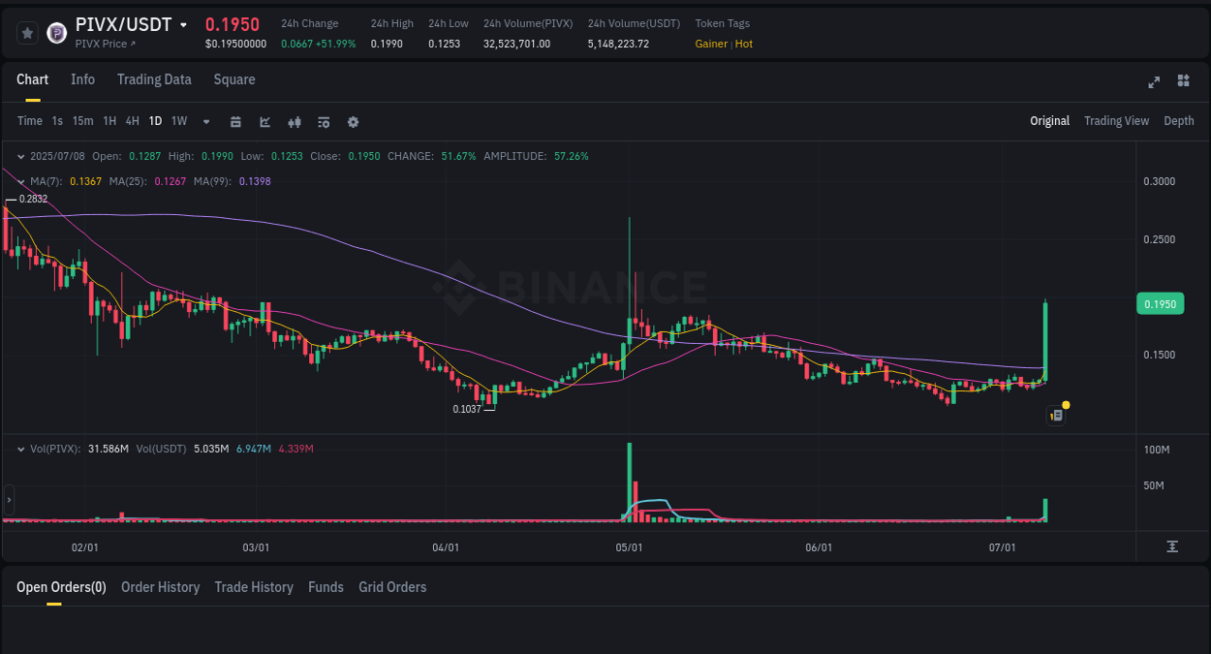Open the calendar date range picker
The width and height of the screenshot is (1211, 654).
click(x=235, y=121)
